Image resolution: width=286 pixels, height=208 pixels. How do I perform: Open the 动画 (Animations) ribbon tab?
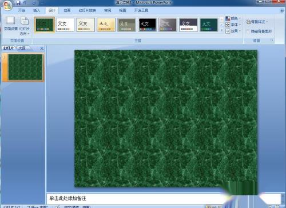point(67,10)
